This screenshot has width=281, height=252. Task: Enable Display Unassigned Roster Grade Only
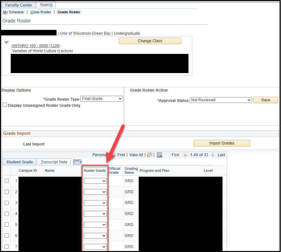click(5, 105)
